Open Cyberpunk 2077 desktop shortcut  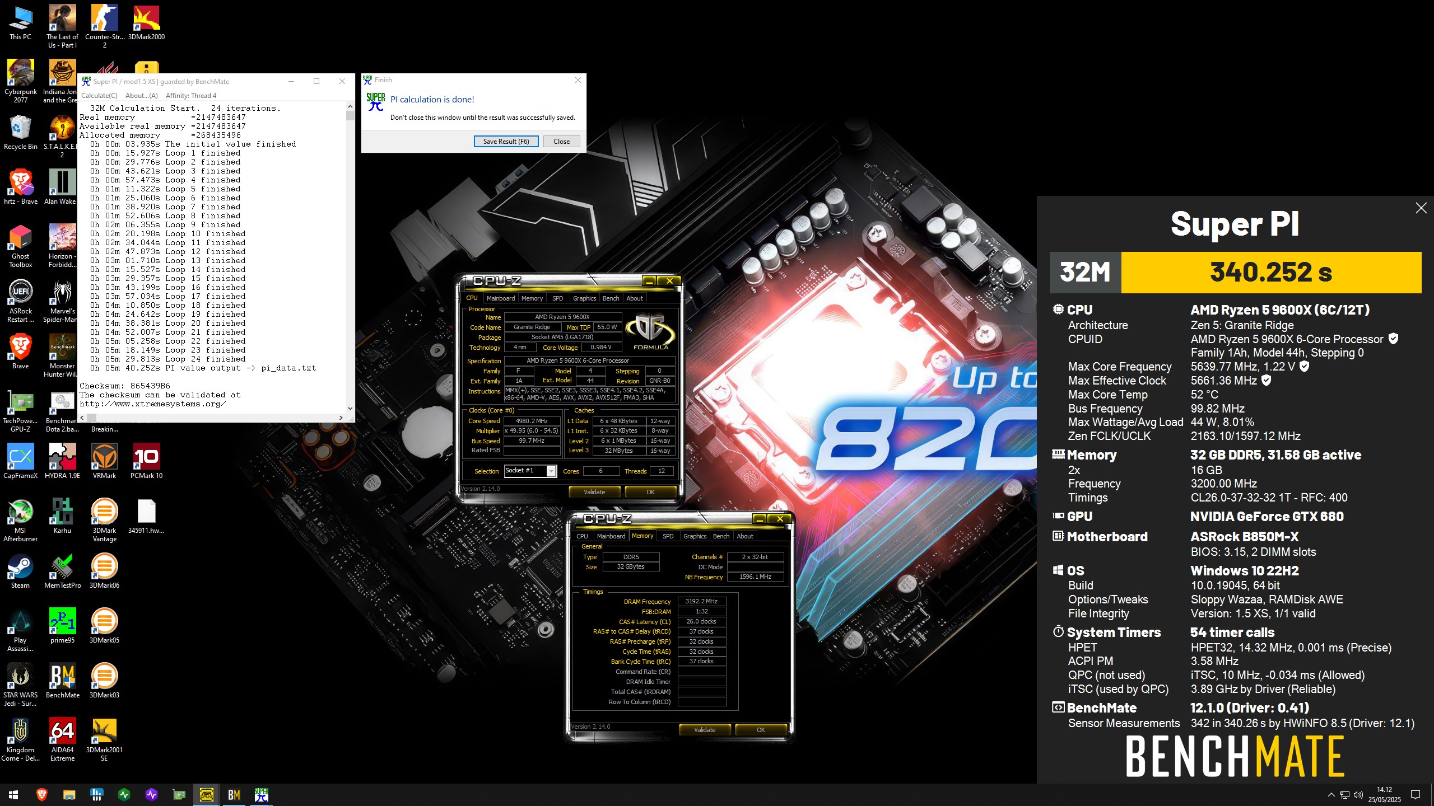(x=20, y=81)
